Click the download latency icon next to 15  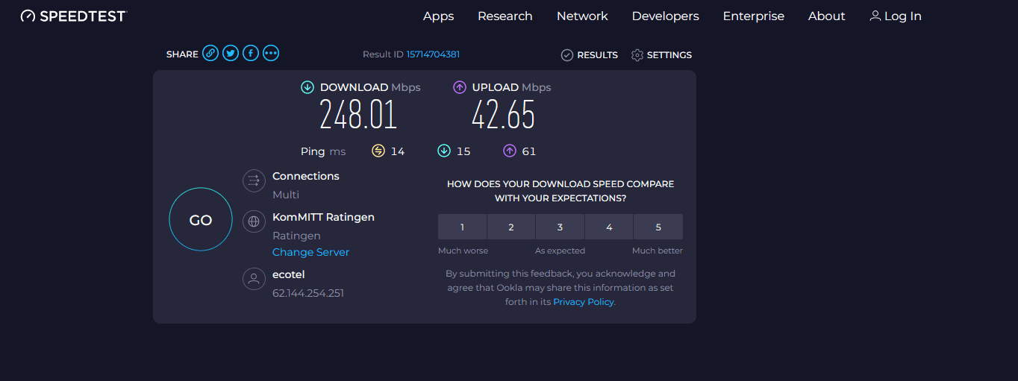[x=444, y=151]
